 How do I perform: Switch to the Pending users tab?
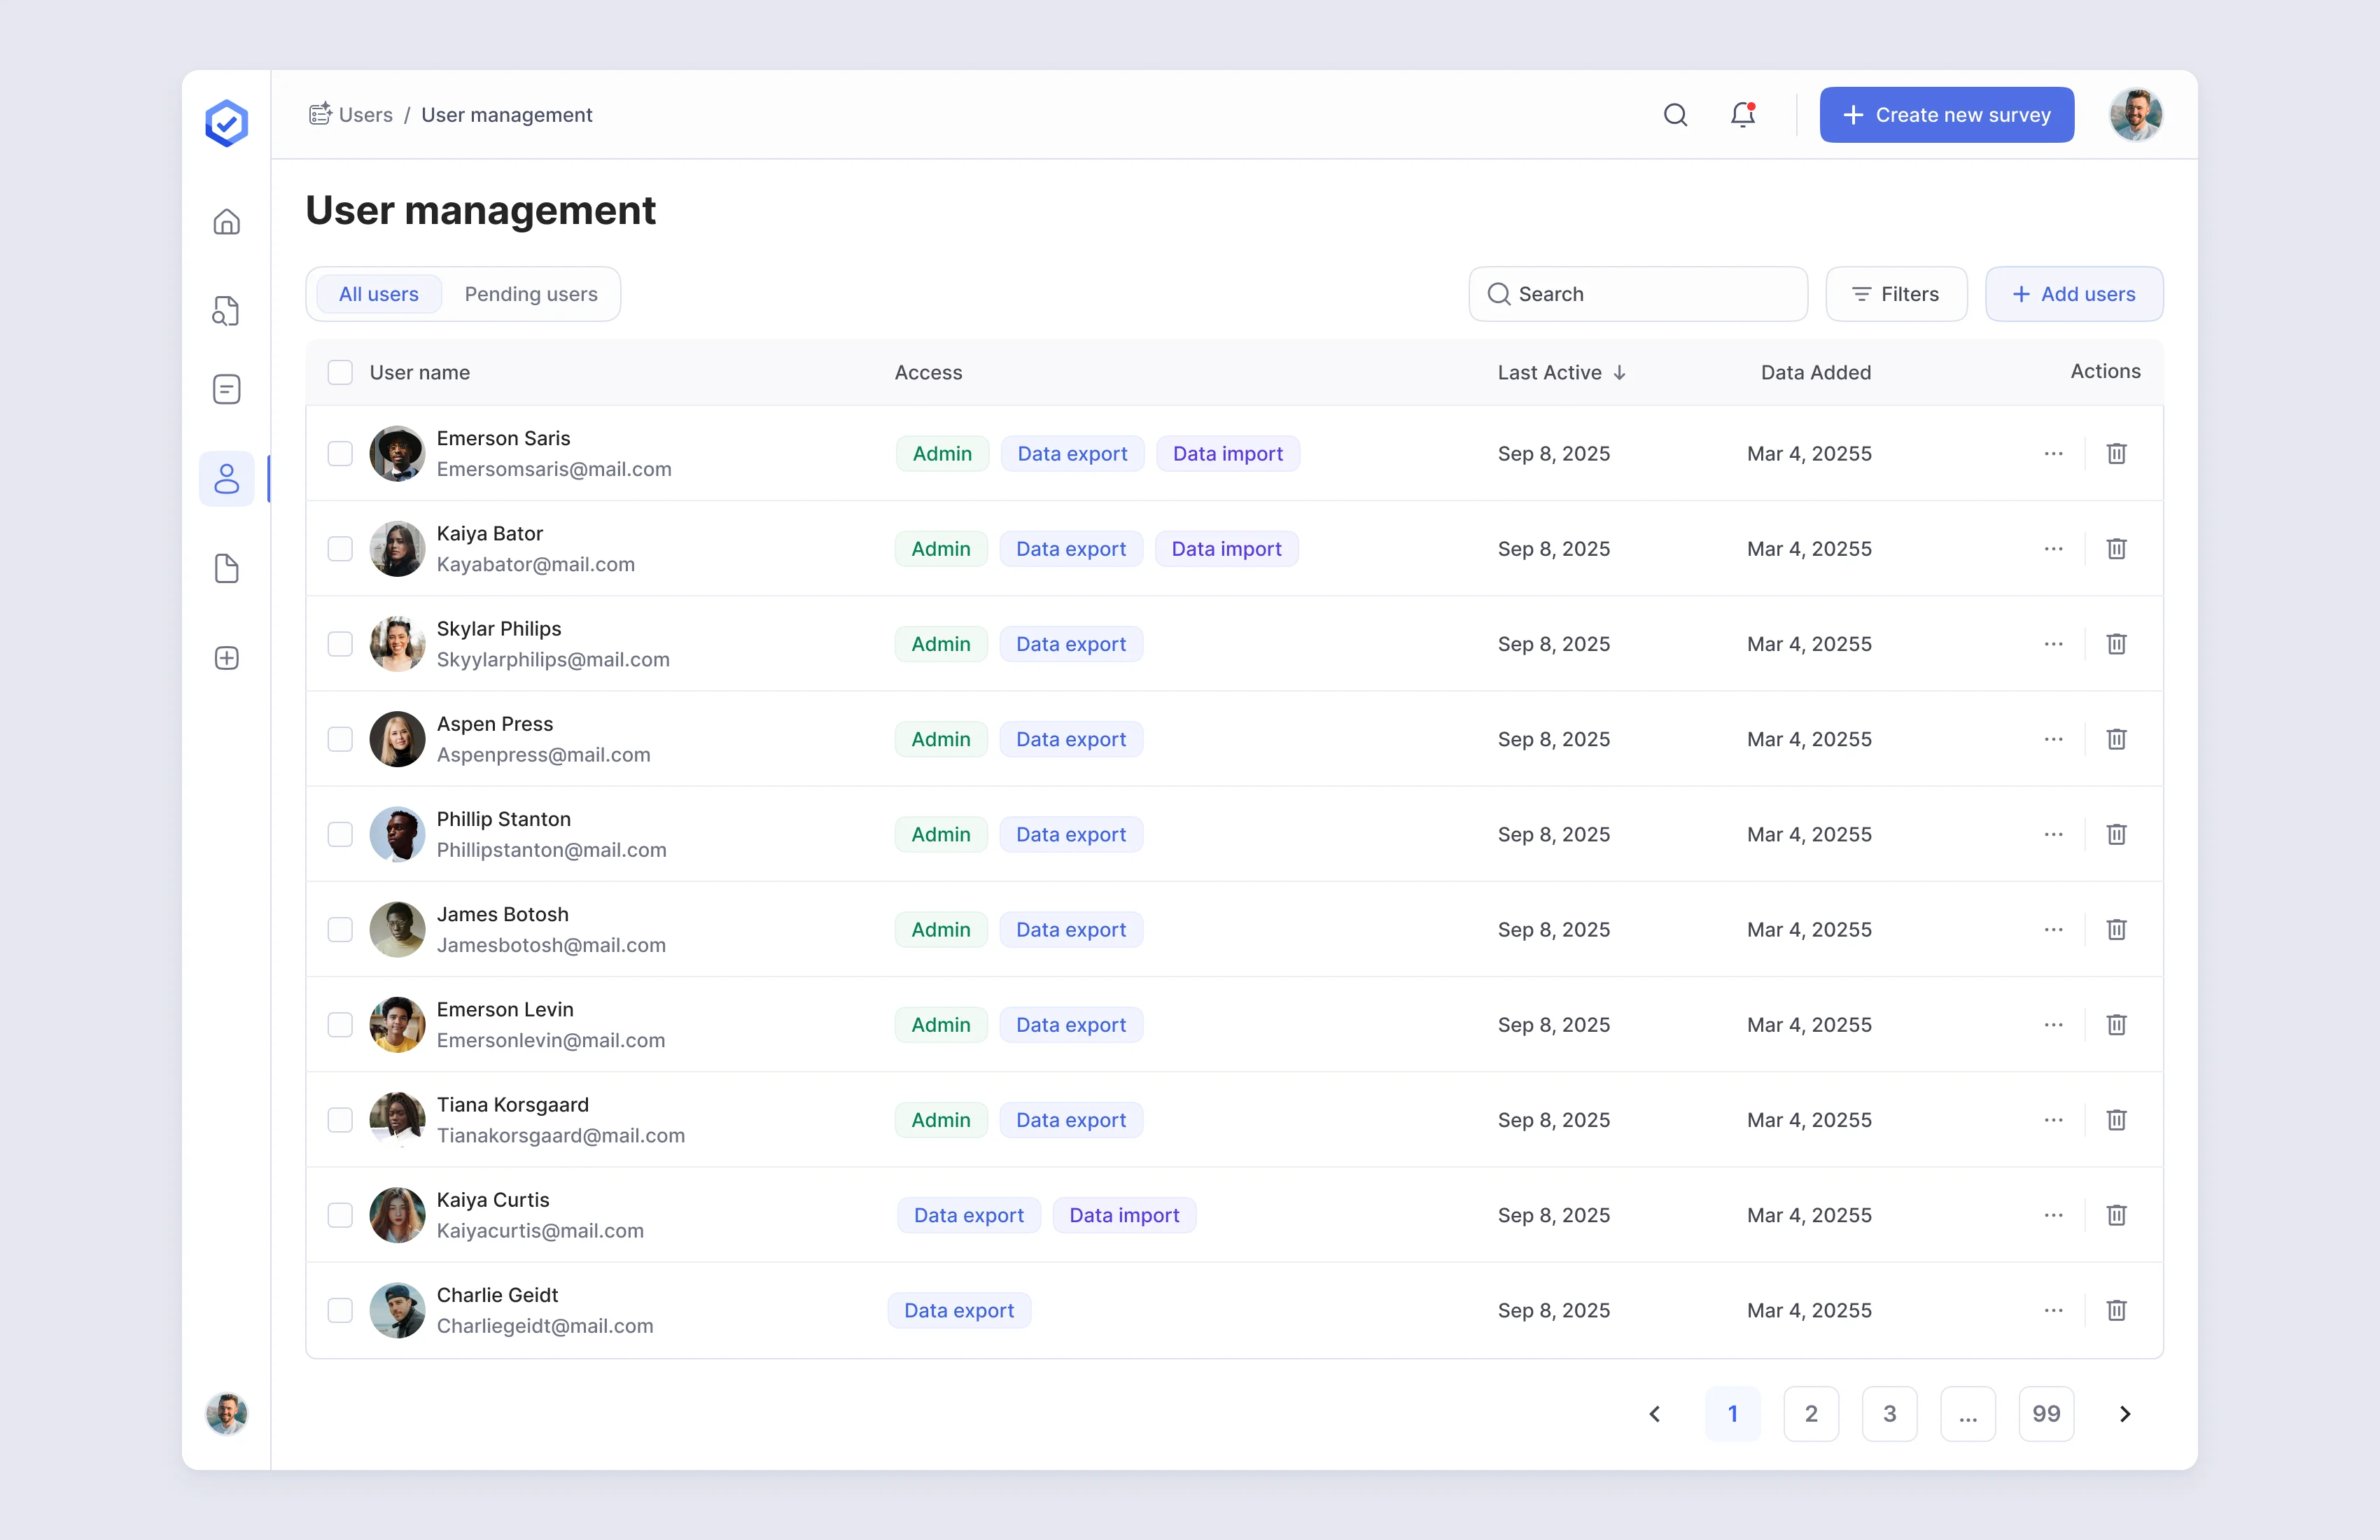click(x=531, y=293)
